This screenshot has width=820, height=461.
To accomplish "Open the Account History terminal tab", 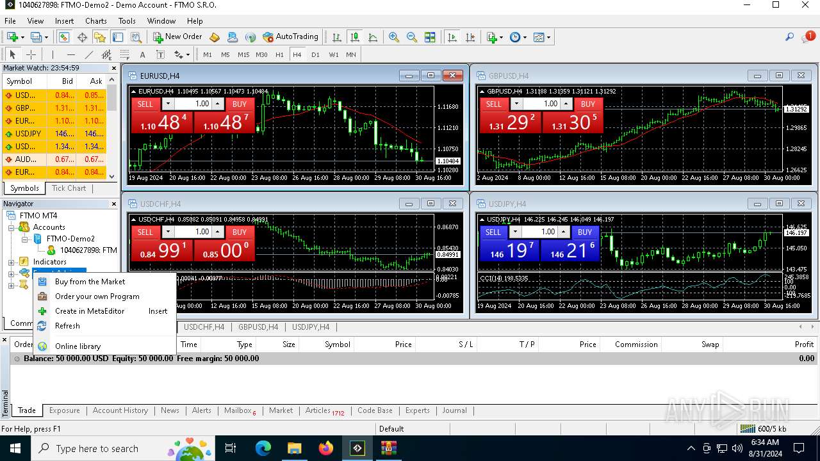I will 120,410.
